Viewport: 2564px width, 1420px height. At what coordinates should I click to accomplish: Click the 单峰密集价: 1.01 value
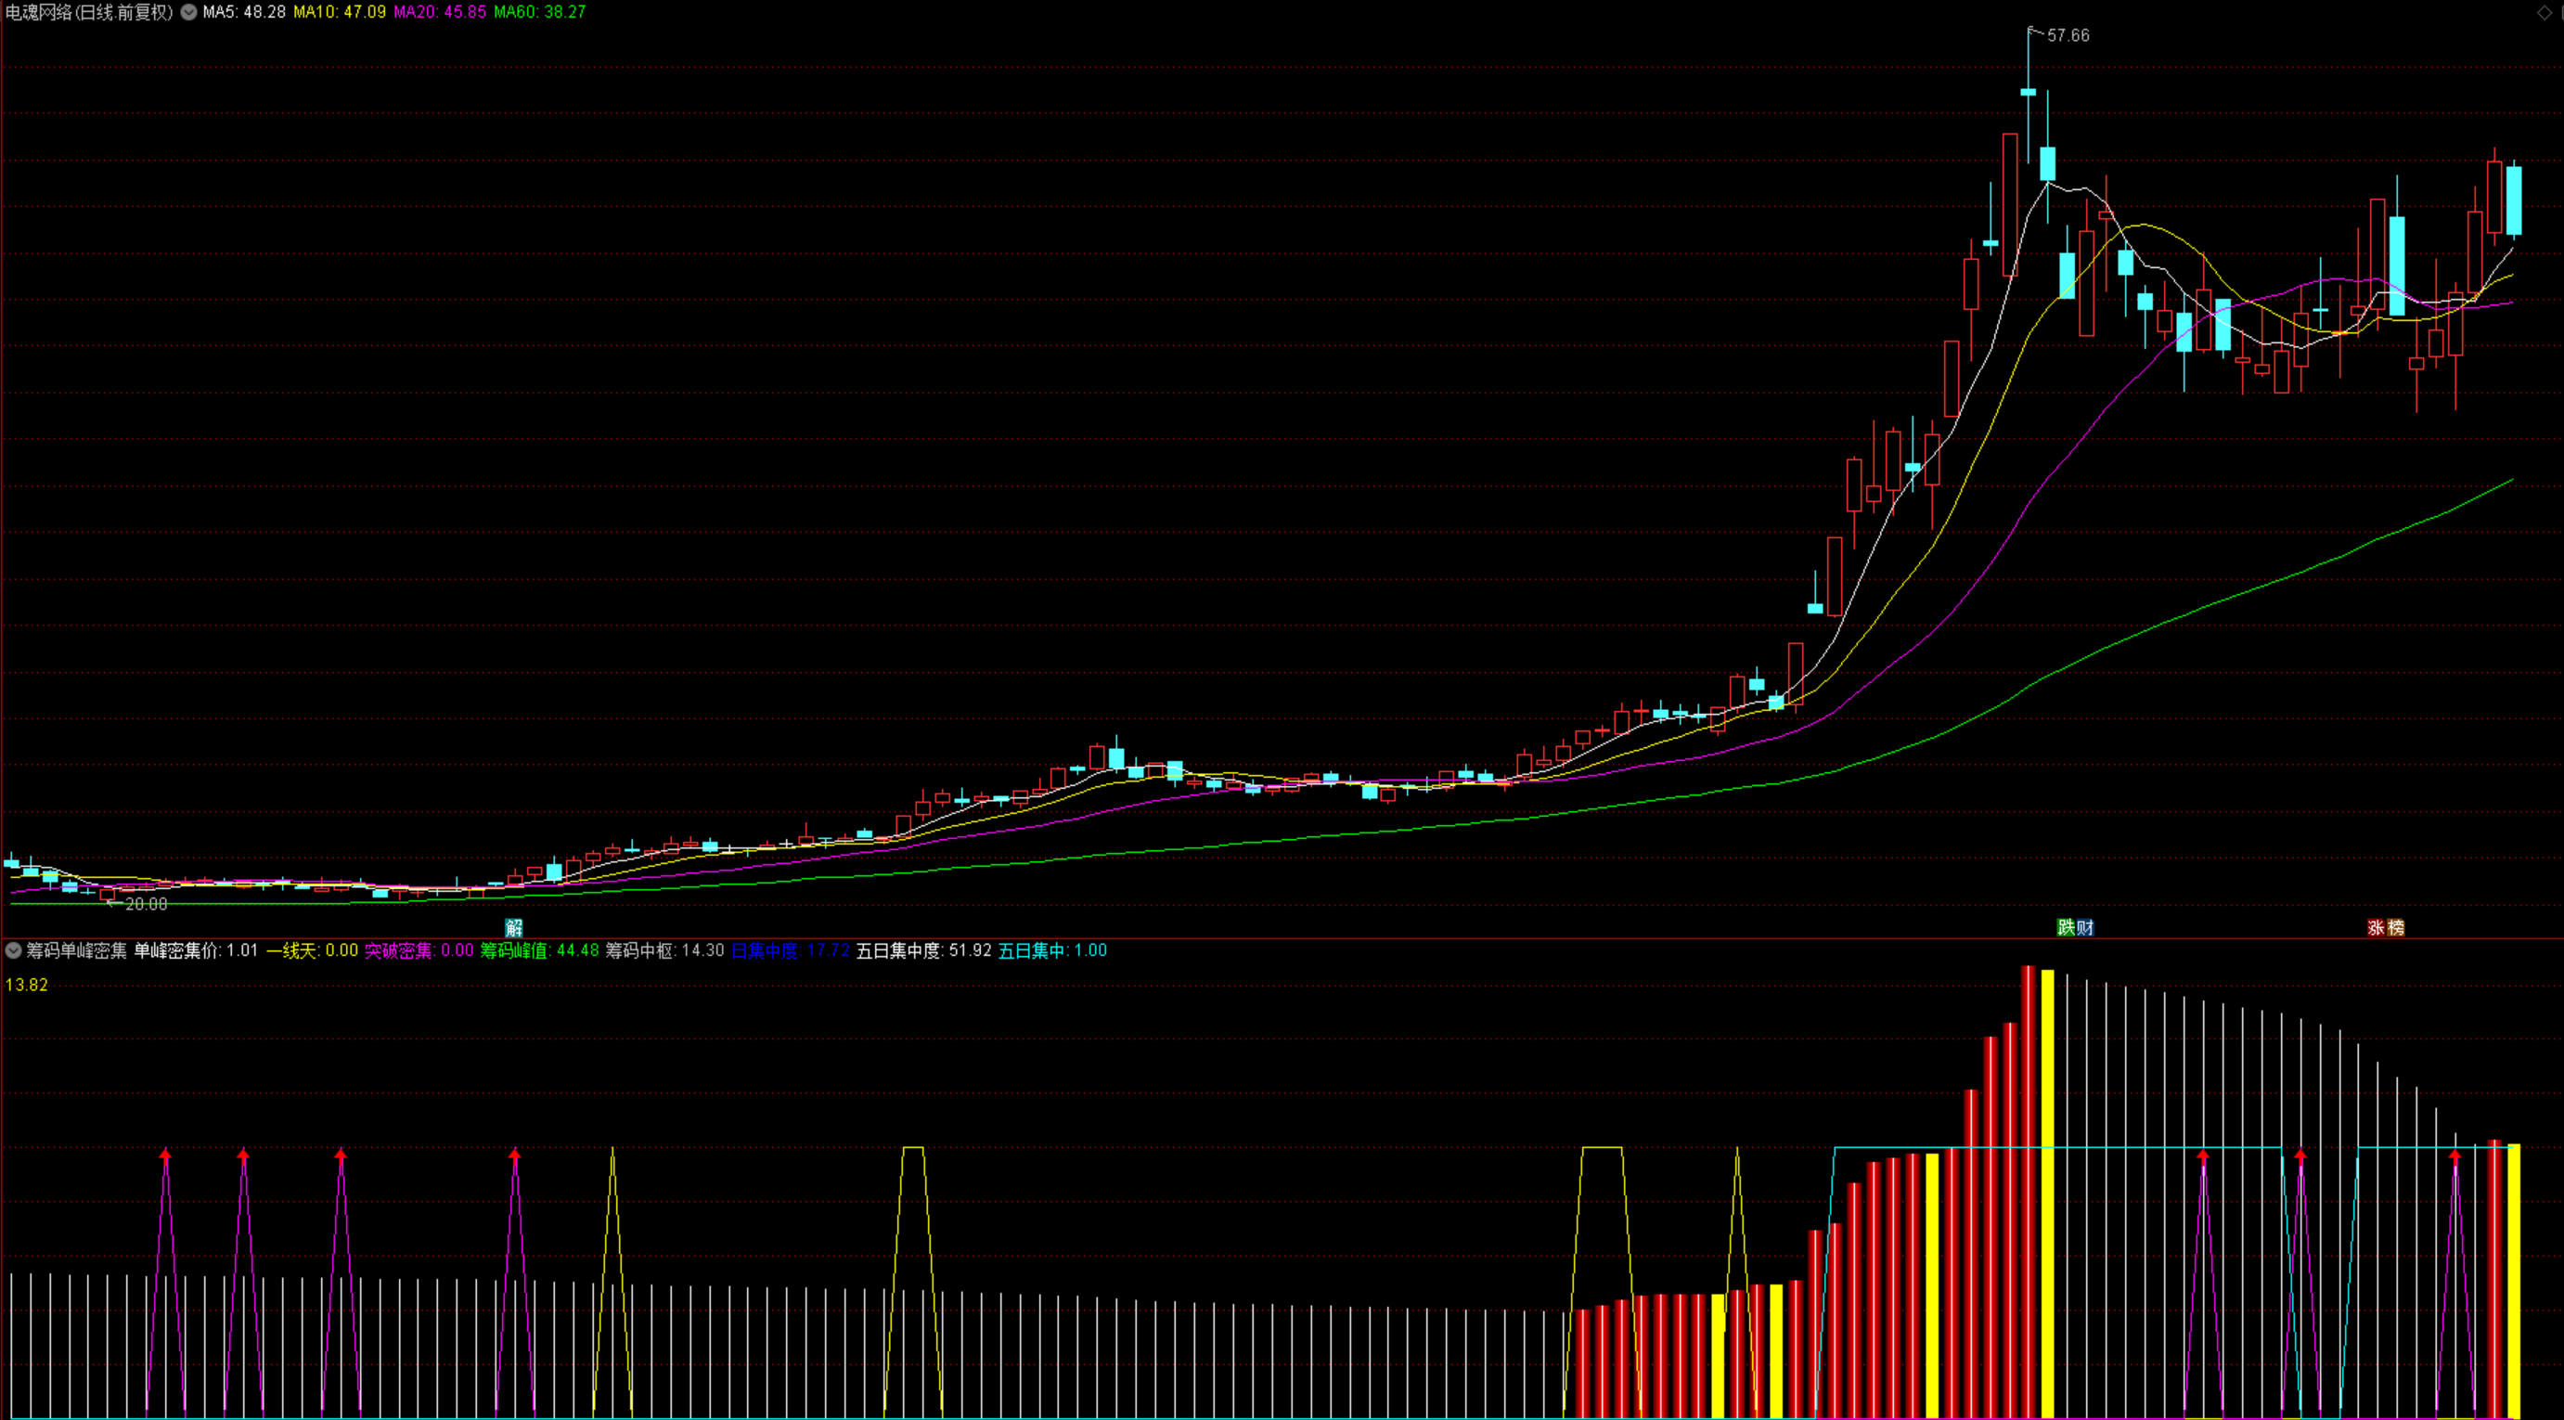(196, 950)
